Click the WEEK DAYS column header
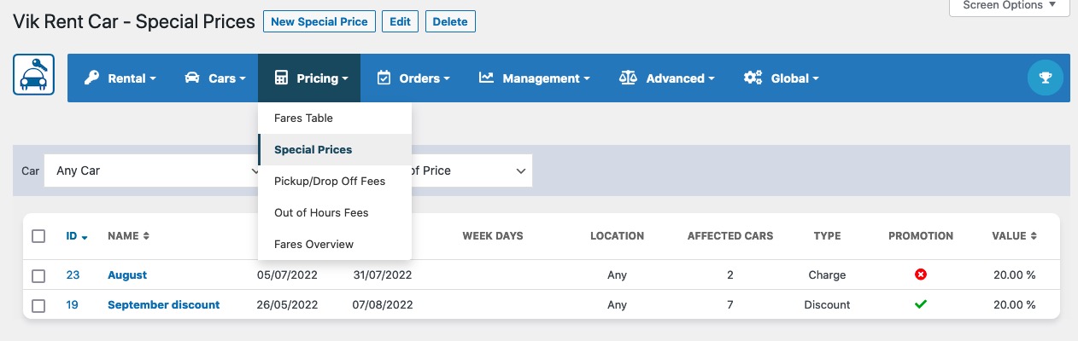 [x=493, y=236]
